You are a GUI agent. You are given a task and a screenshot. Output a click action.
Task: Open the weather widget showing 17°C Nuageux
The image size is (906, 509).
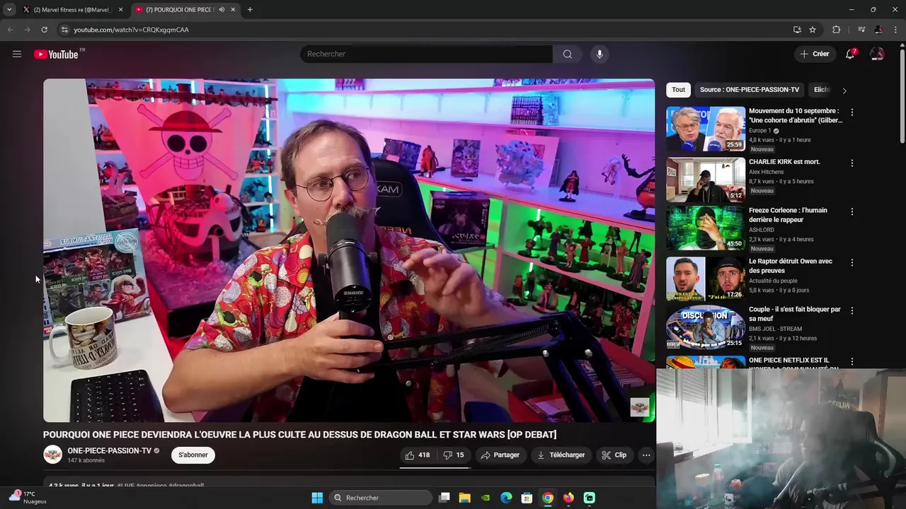[28, 498]
